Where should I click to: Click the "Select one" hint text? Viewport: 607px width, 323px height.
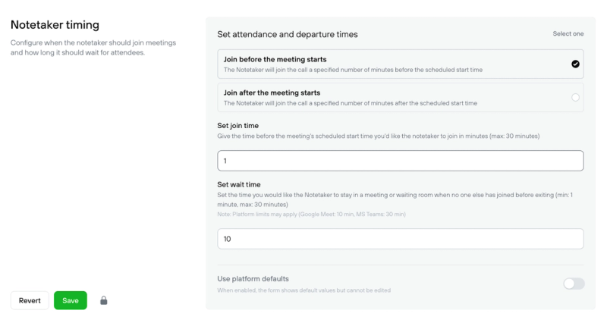coord(568,34)
